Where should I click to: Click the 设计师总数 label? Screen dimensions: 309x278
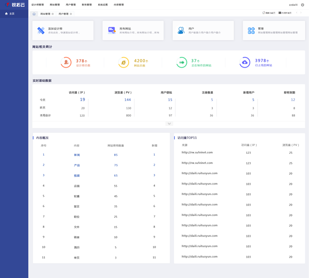pos(83,65)
